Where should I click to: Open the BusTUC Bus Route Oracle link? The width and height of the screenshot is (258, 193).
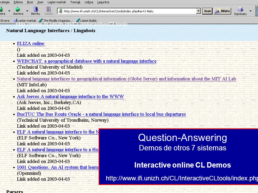click(101, 114)
